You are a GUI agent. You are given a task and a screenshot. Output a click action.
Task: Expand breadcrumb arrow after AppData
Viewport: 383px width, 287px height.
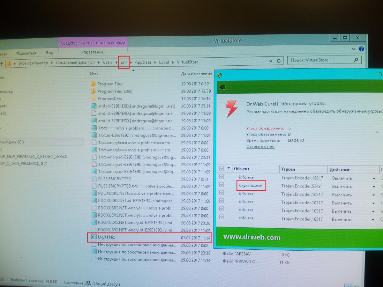[155, 62]
